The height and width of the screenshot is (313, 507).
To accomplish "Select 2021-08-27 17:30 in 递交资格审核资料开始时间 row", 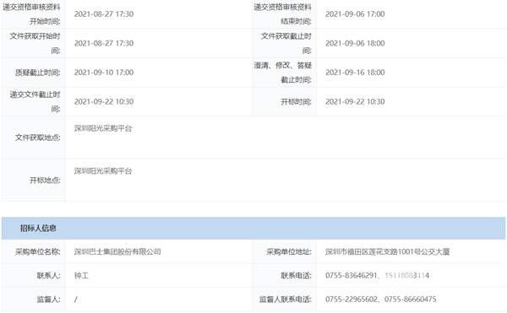I will (x=104, y=14).
